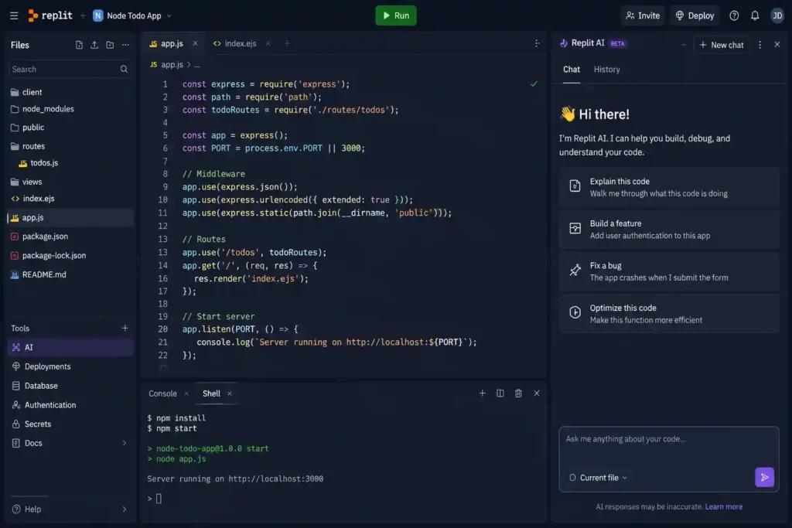Open the help question mark icon

[x=734, y=15]
